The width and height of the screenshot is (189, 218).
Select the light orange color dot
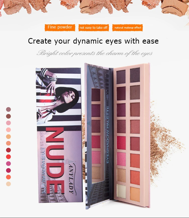[x=9, y=137]
